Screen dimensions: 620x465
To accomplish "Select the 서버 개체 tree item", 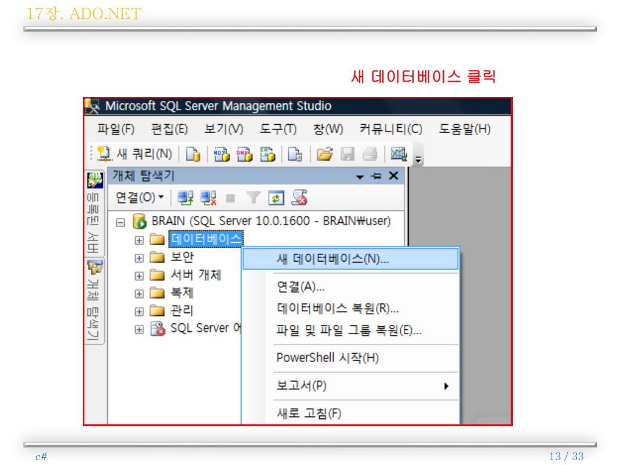I will (x=196, y=275).
